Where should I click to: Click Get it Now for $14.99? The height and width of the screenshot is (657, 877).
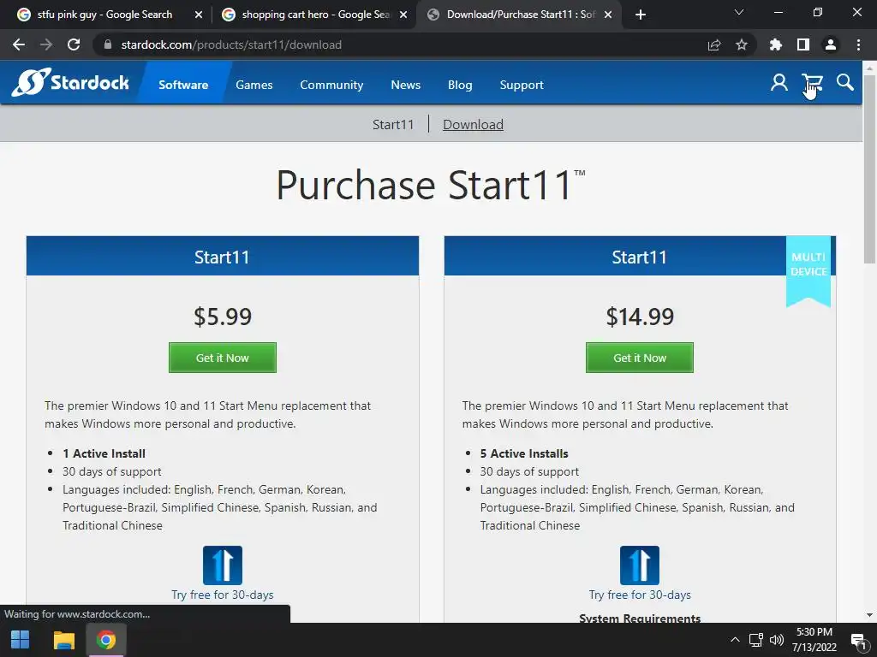640,358
